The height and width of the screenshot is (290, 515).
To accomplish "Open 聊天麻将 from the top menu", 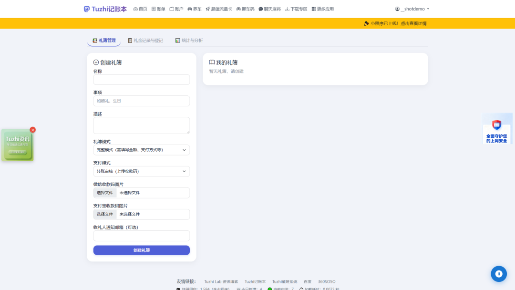I will coord(269,9).
